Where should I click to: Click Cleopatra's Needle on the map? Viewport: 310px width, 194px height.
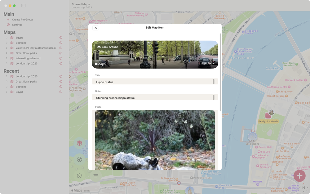[250, 32]
